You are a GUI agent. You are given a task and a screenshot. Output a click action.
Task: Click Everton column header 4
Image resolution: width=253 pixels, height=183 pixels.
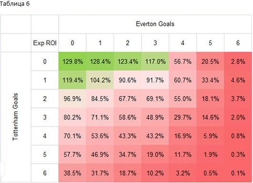click(x=182, y=43)
